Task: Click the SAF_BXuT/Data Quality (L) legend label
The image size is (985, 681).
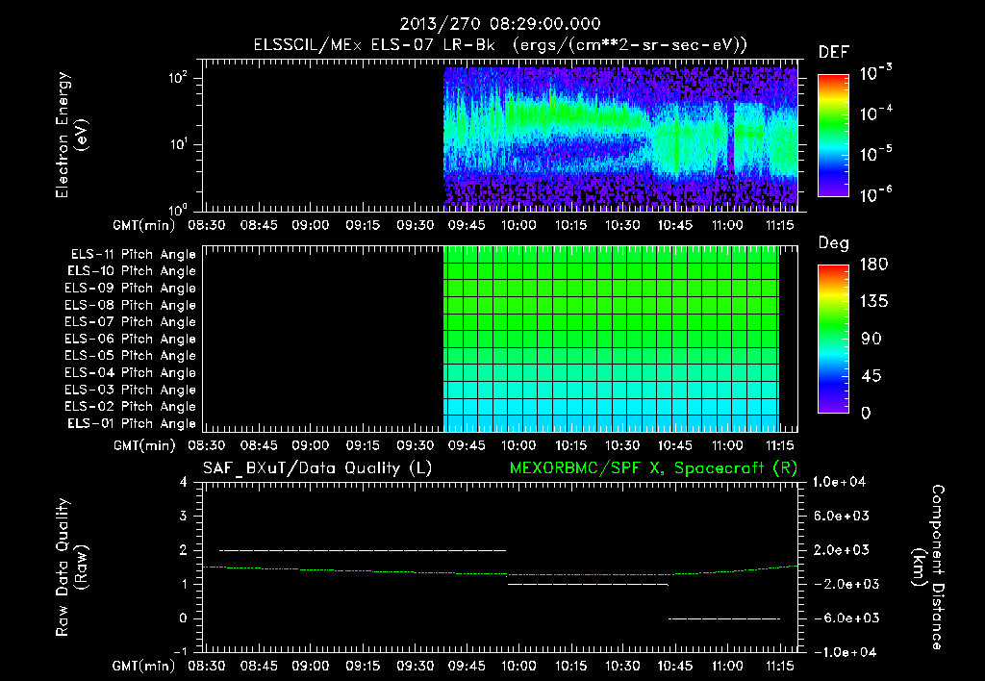Action: pyautogui.click(x=317, y=468)
